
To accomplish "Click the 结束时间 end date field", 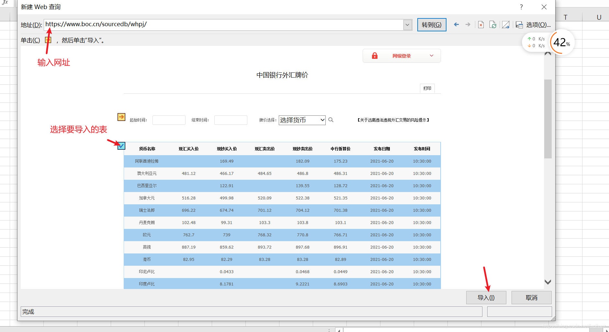I will point(231,120).
